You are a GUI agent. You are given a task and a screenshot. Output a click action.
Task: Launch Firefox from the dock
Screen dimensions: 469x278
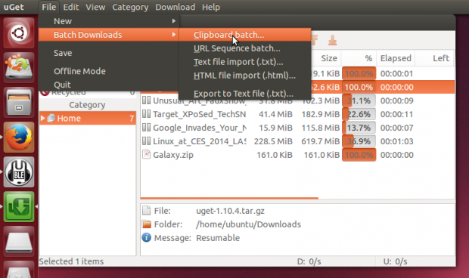19,137
